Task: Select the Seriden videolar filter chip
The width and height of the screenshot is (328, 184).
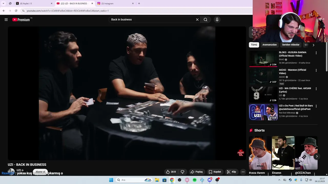Action: tap(291, 45)
